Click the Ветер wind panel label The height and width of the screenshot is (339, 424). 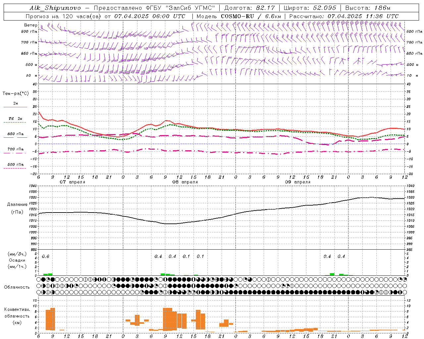point(31,25)
